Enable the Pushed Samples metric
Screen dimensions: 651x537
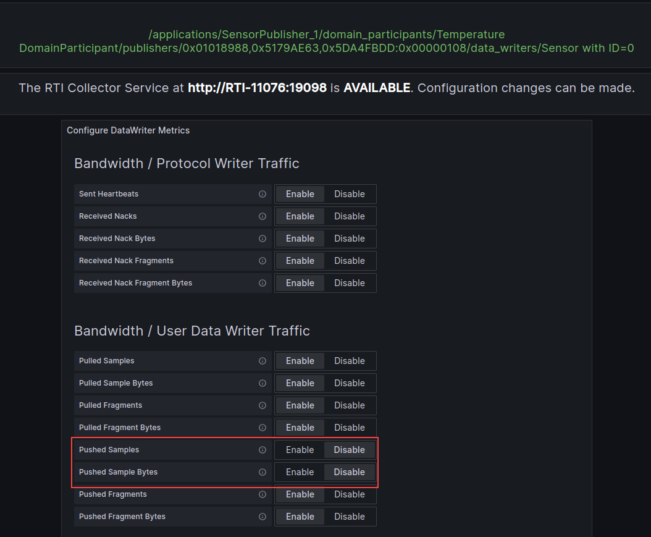(x=300, y=449)
